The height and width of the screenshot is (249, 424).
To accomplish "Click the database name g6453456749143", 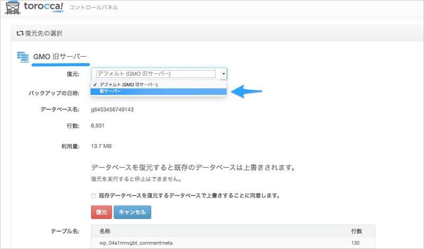I will pos(112,110).
